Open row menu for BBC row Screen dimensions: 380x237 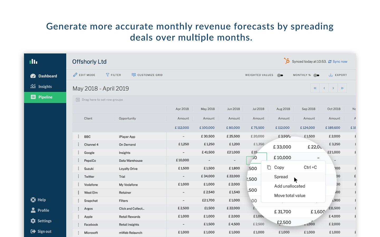[x=78, y=136]
